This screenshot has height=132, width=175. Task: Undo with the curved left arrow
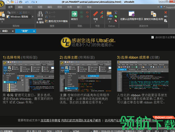coord(27,2)
